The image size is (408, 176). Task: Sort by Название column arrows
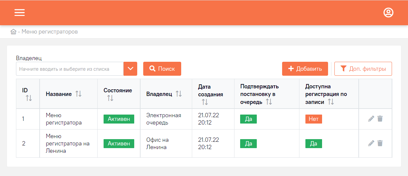point(78,94)
